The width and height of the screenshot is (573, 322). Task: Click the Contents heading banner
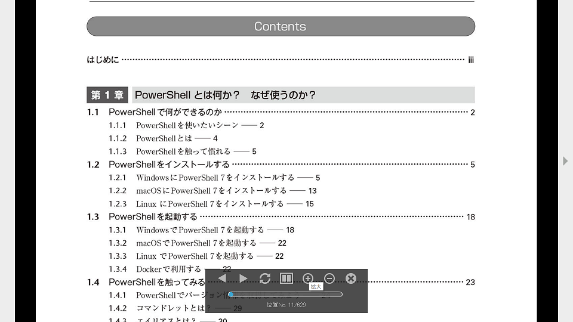[281, 26]
